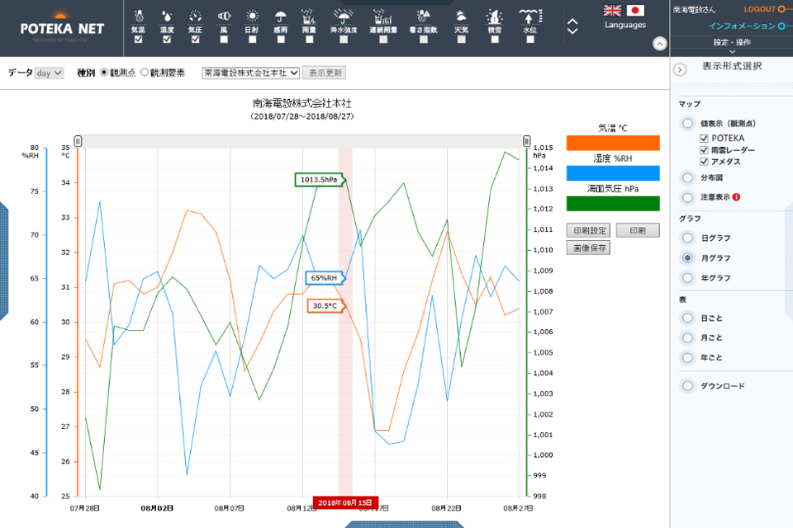This screenshot has height=528, width=793.
Task: Click the wind (風) windsock icon
Action: (x=224, y=16)
